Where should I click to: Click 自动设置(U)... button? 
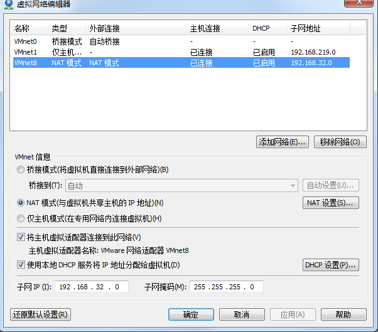[331, 185]
